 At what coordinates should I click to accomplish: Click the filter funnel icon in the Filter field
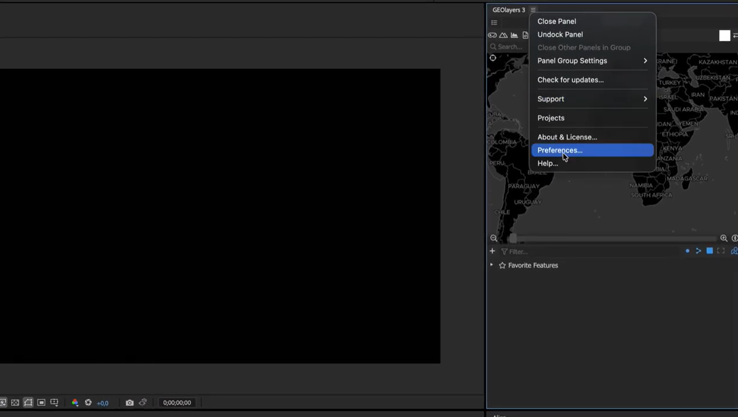[504, 251]
